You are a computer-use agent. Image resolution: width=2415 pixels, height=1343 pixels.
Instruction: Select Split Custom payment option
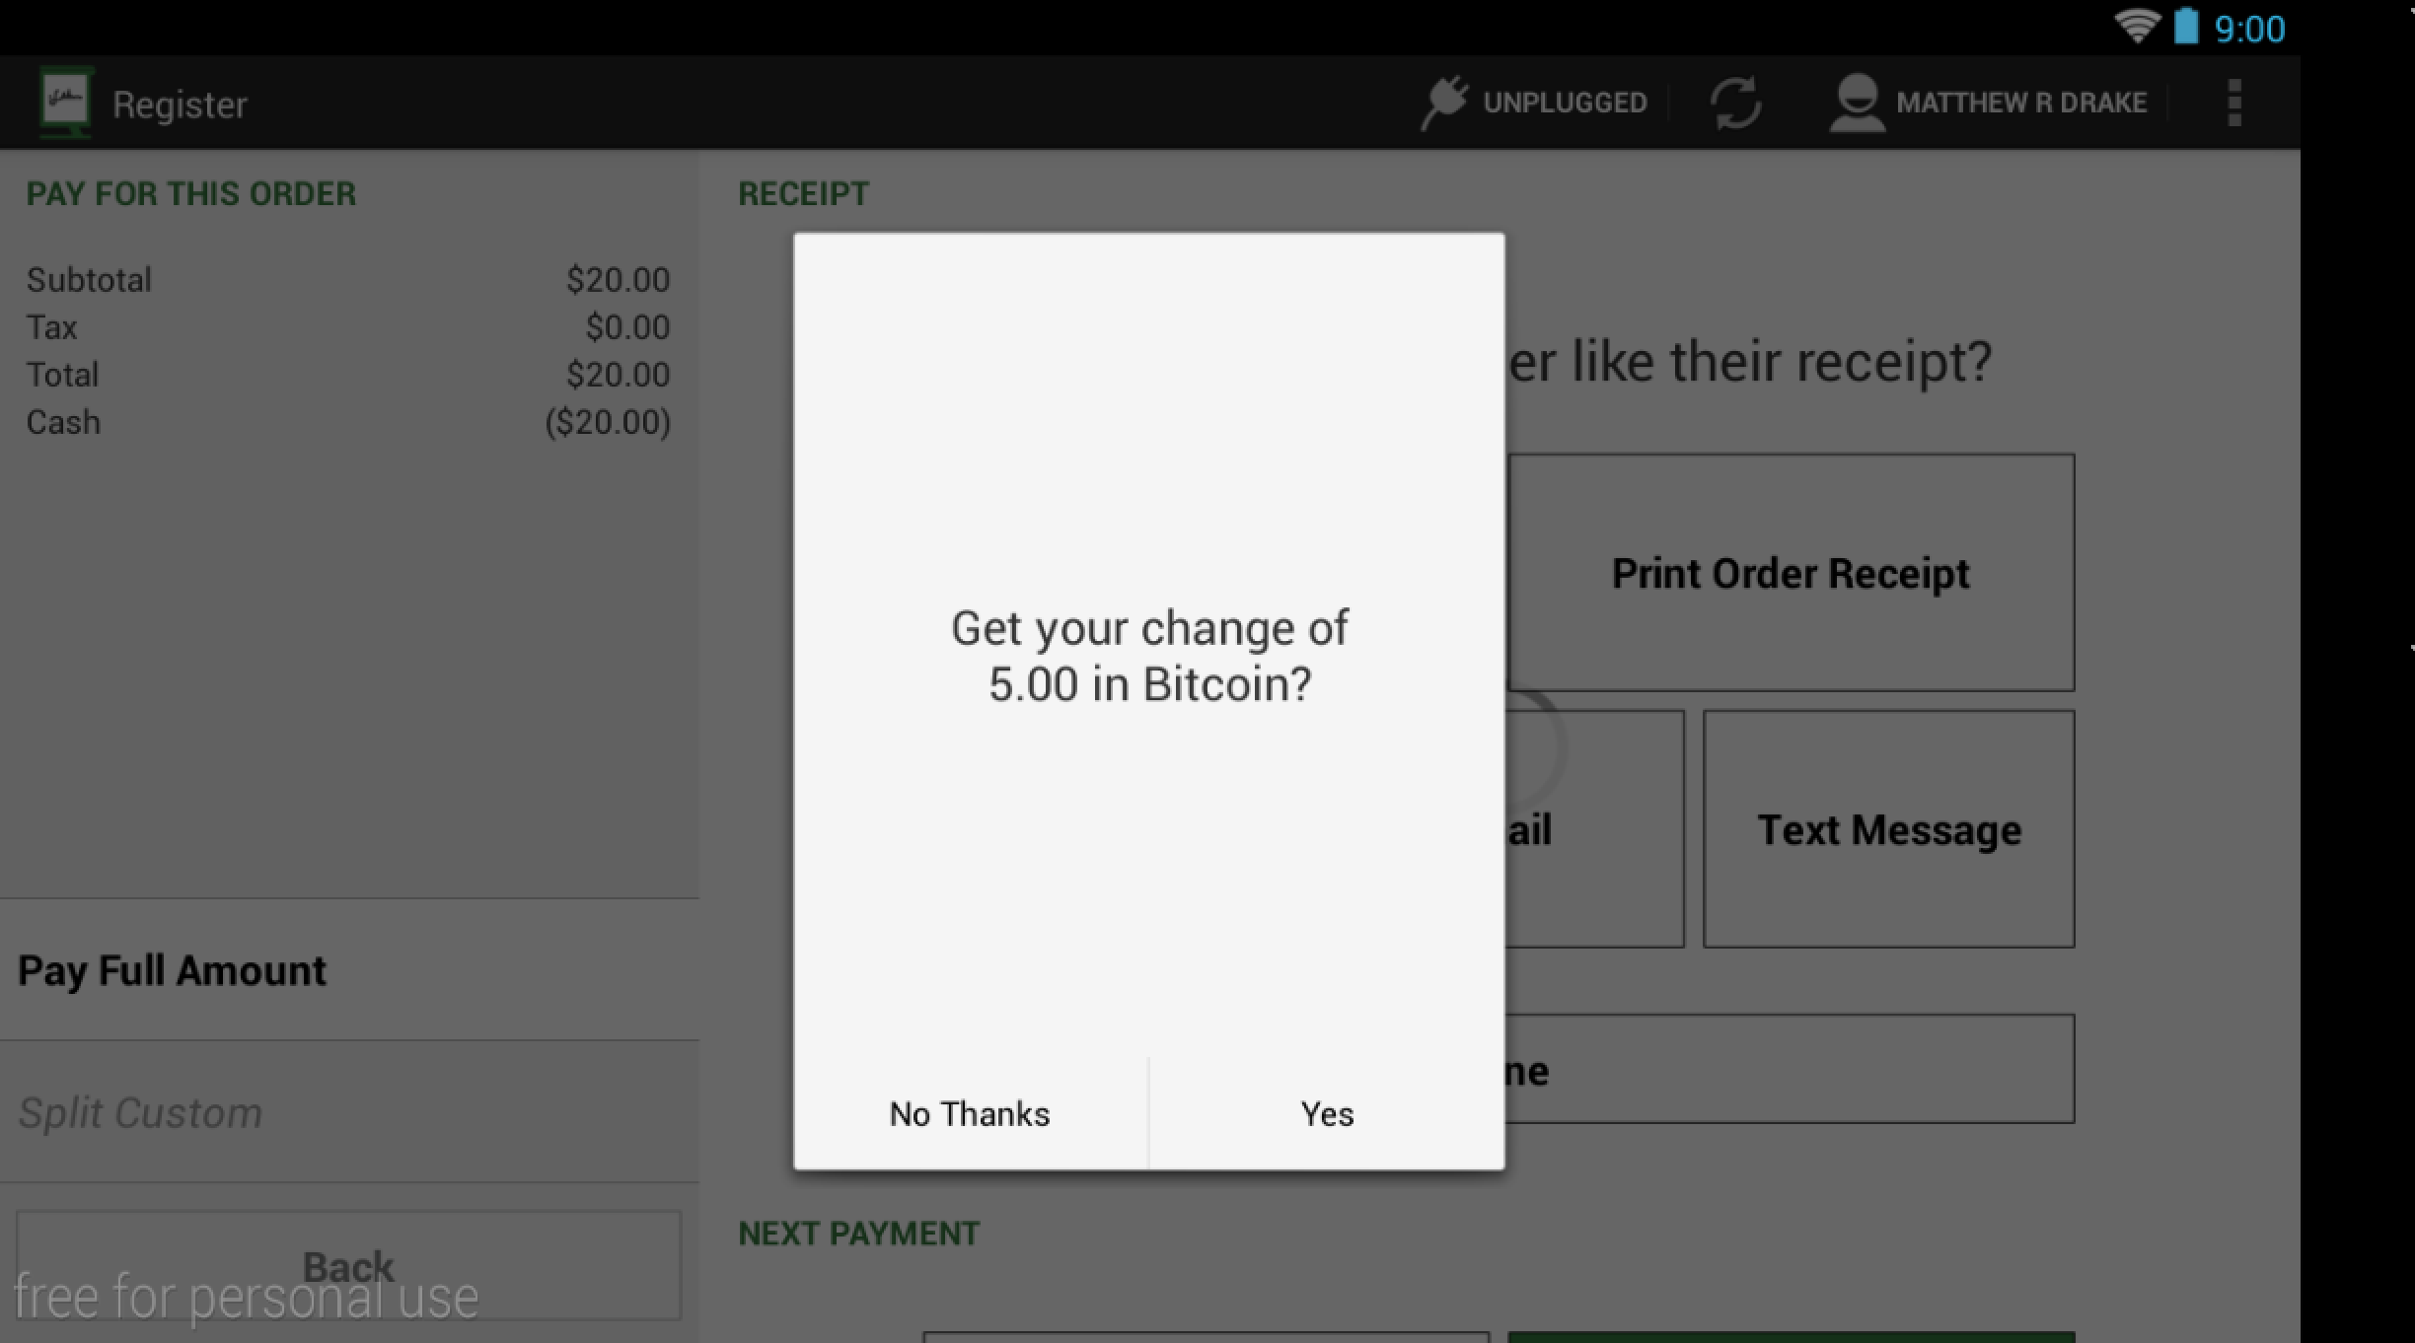[141, 1112]
